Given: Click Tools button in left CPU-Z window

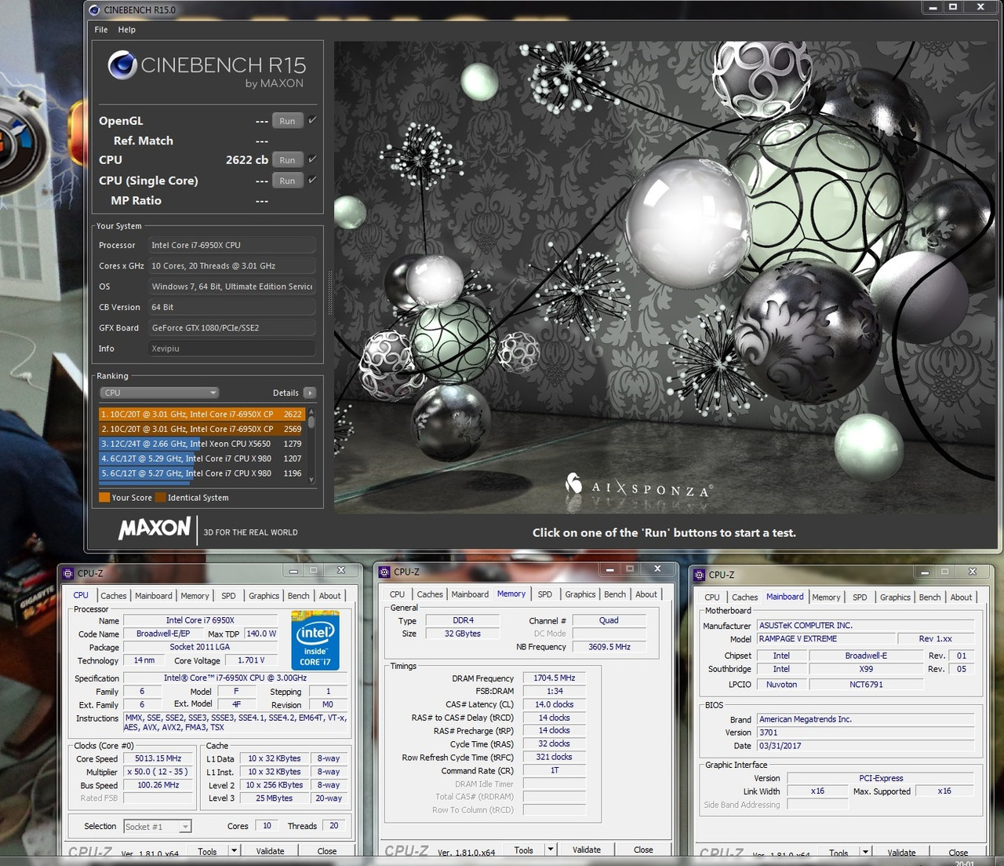Looking at the screenshot, I should pos(208,851).
